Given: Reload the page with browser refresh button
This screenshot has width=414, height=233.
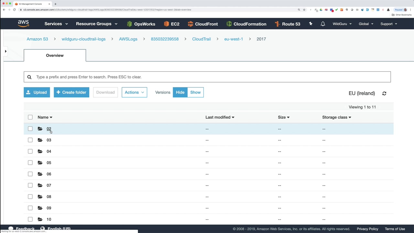Looking at the screenshot, I should [x=14, y=10].
